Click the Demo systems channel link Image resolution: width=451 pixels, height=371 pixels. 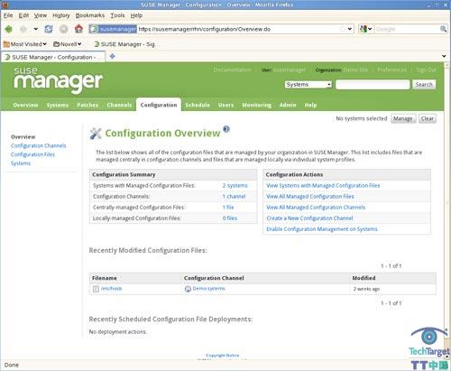tap(208, 289)
